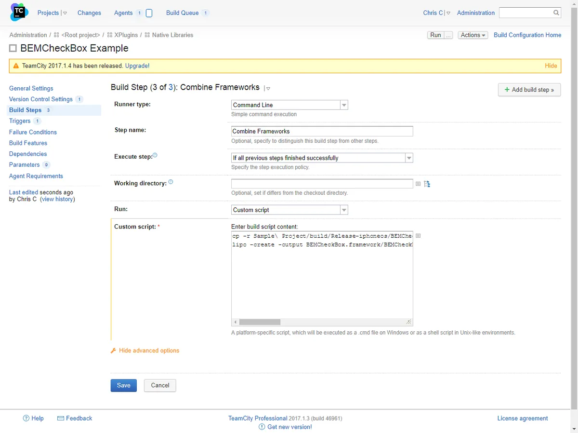Click the XPlugins breadcrumb link
The width and height of the screenshot is (578, 433).
tap(126, 35)
